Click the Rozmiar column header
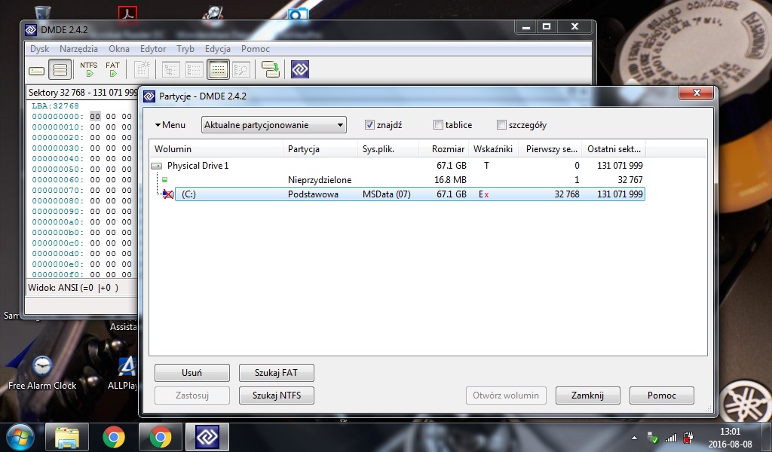772x452 pixels. tap(443, 149)
